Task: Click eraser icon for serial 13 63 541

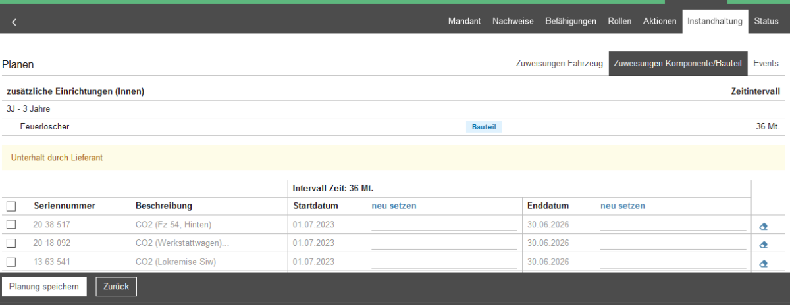Action: pos(764,263)
